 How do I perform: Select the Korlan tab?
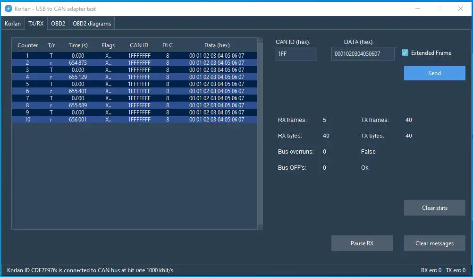(13, 23)
